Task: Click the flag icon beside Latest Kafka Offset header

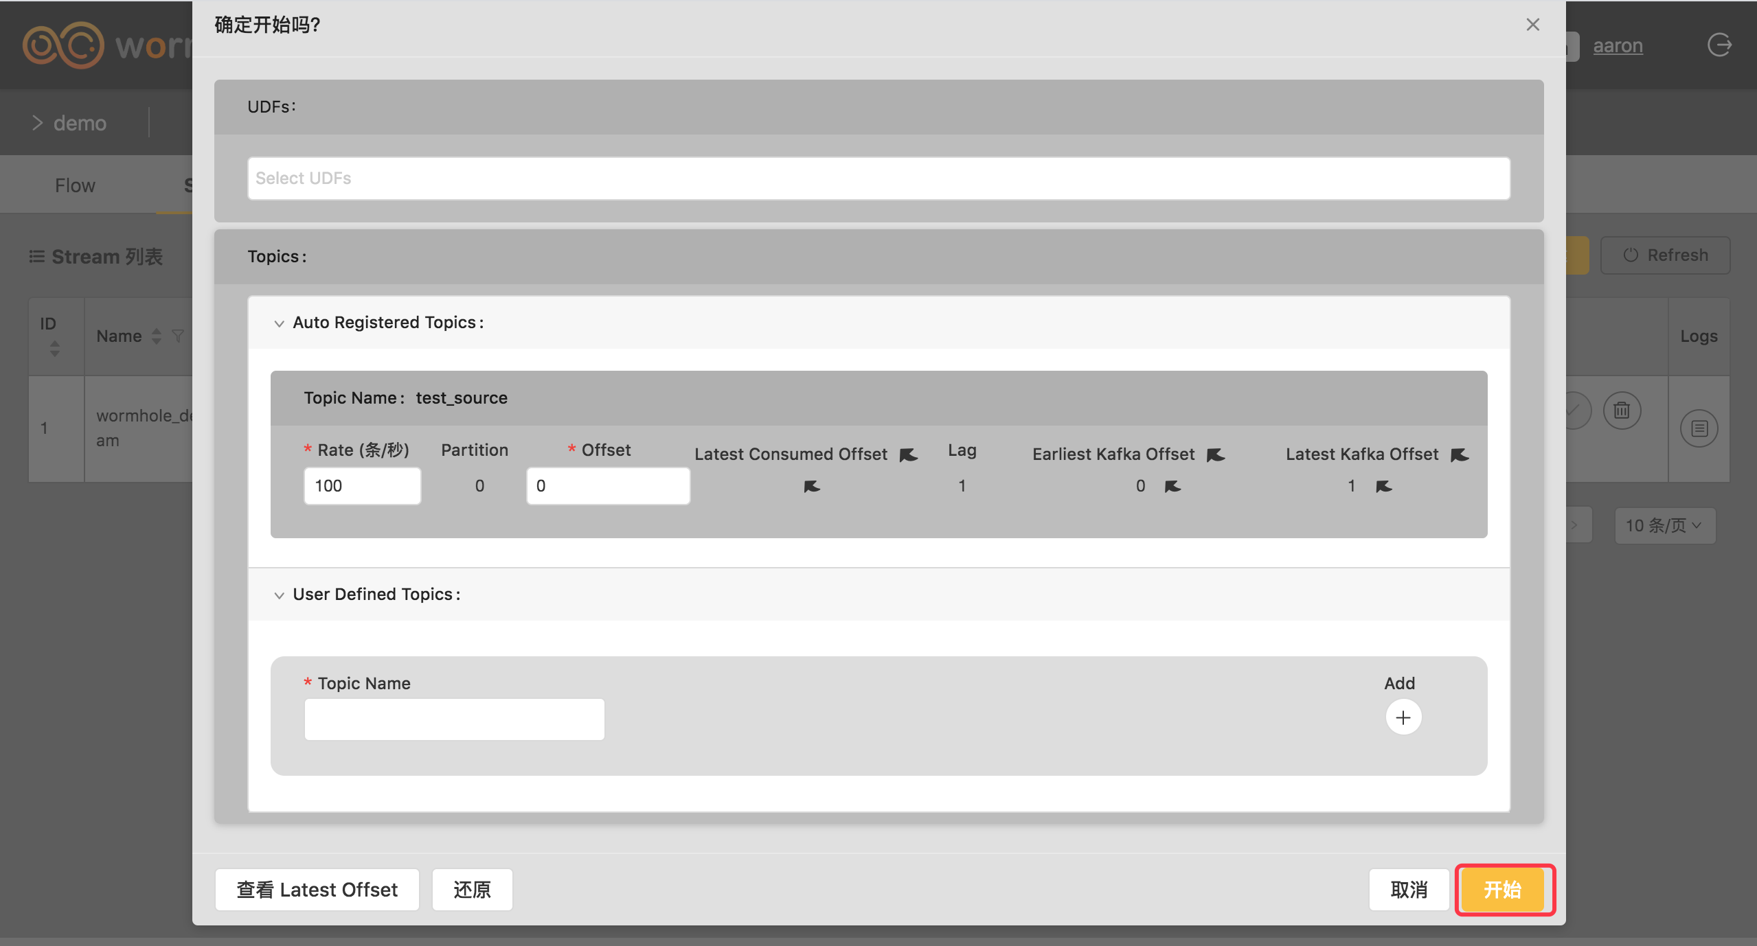Action: 1459,455
